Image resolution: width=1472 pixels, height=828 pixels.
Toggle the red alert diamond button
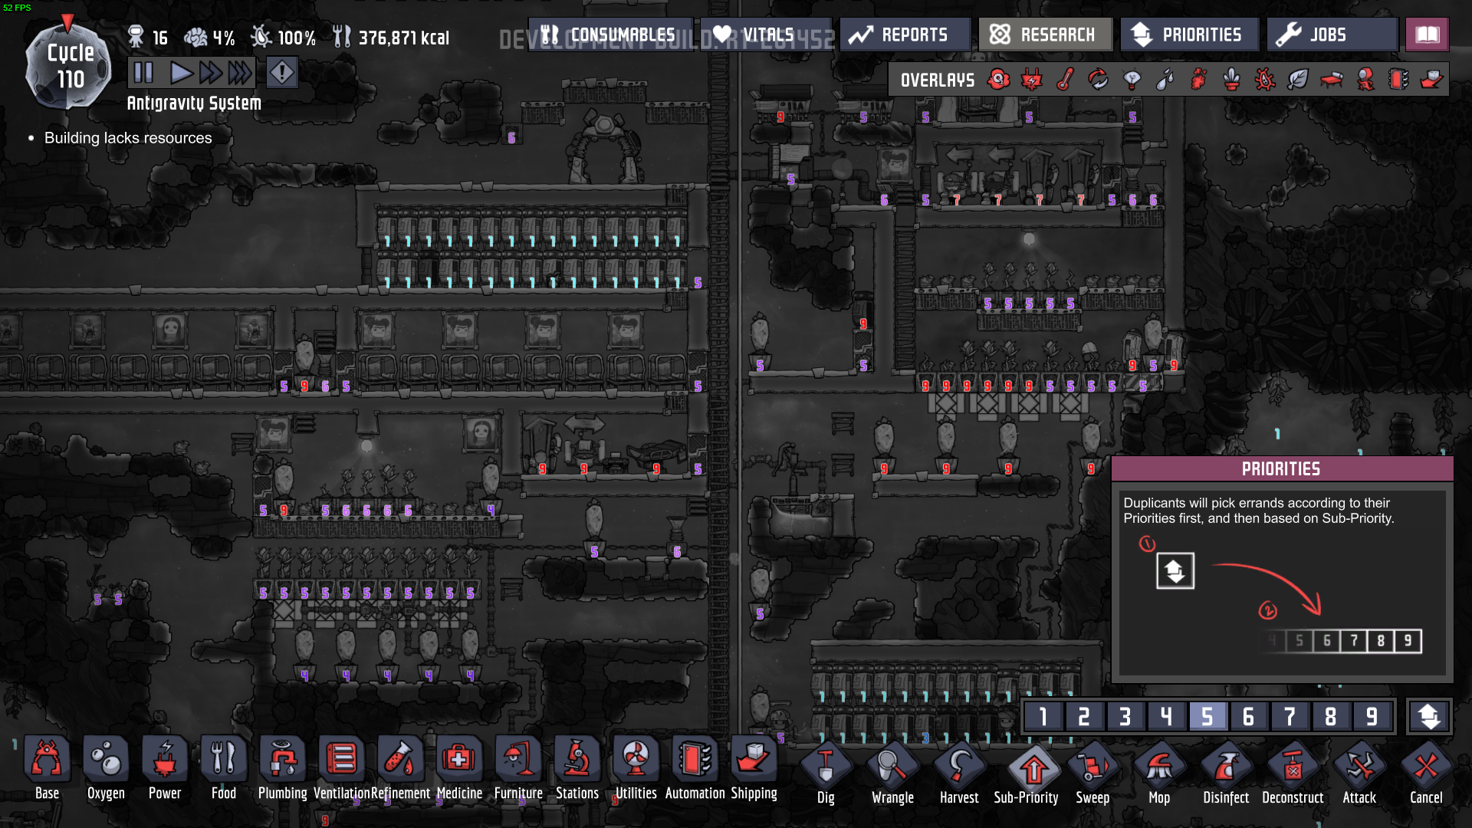pyautogui.click(x=282, y=74)
